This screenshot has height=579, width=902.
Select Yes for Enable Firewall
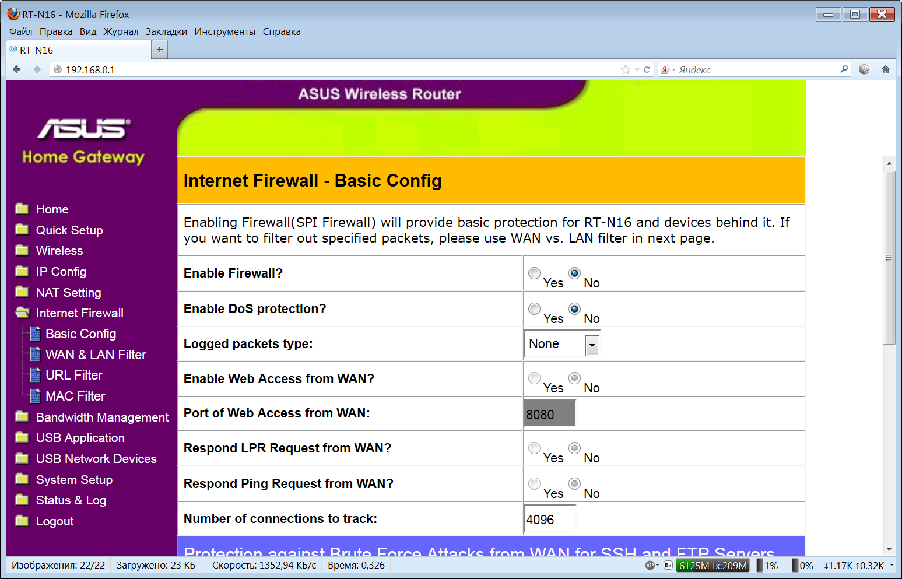pyautogui.click(x=534, y=273)
